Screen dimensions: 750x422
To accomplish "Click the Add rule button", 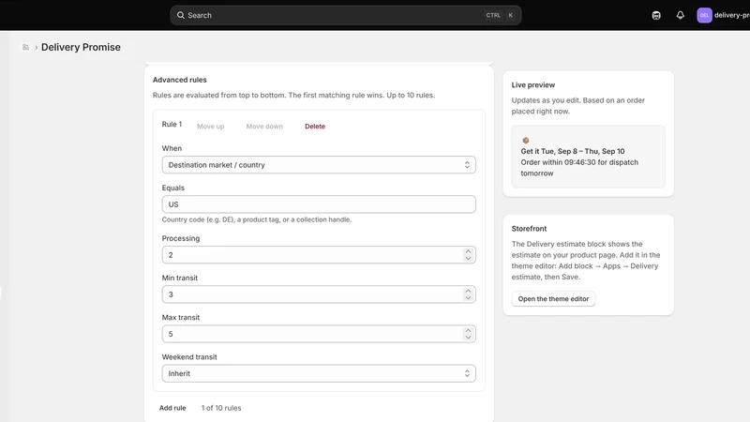I will 172,408.
